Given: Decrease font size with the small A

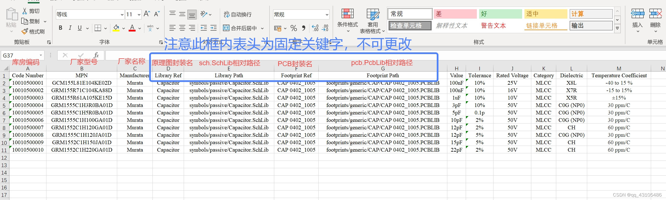Looking at the screenshot, I should point(157,14).
